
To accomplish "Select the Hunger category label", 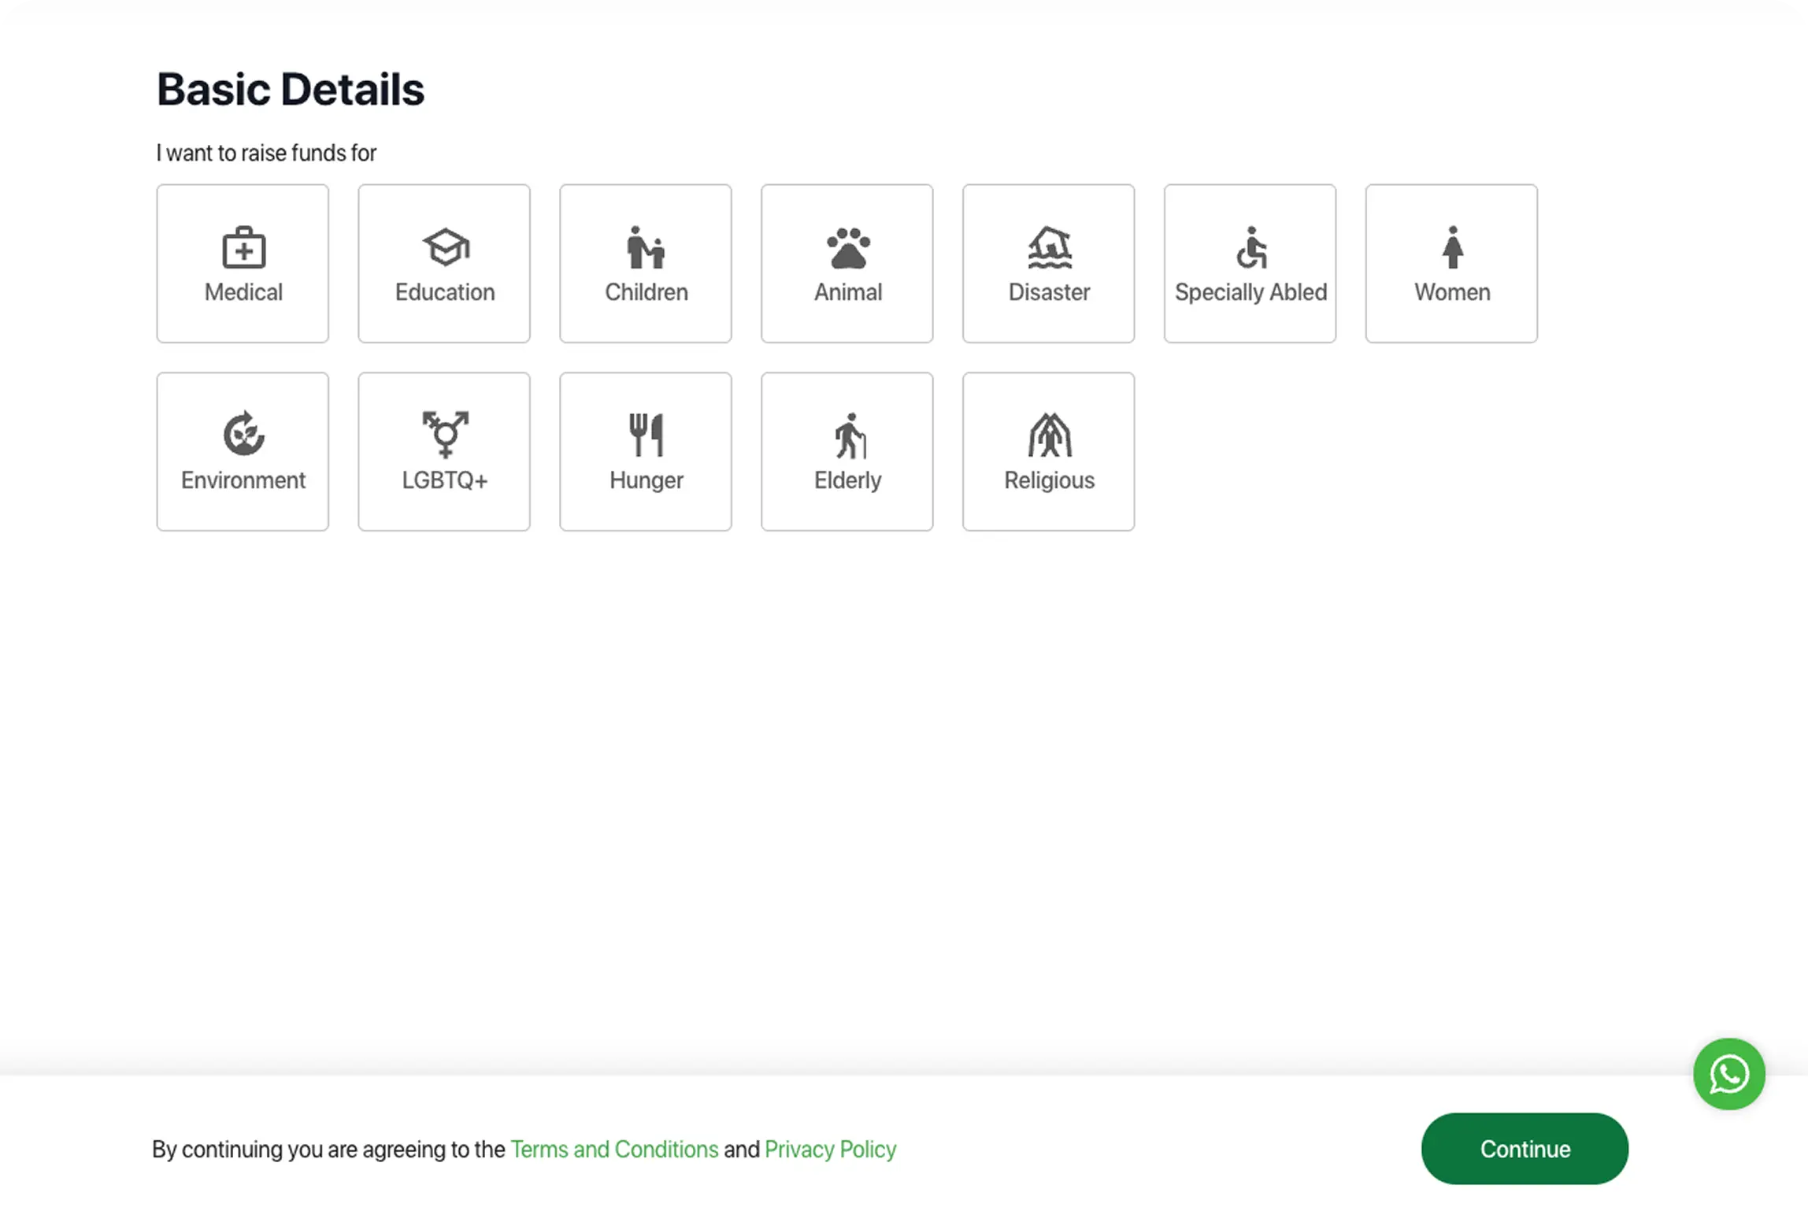I will [646, 480].
